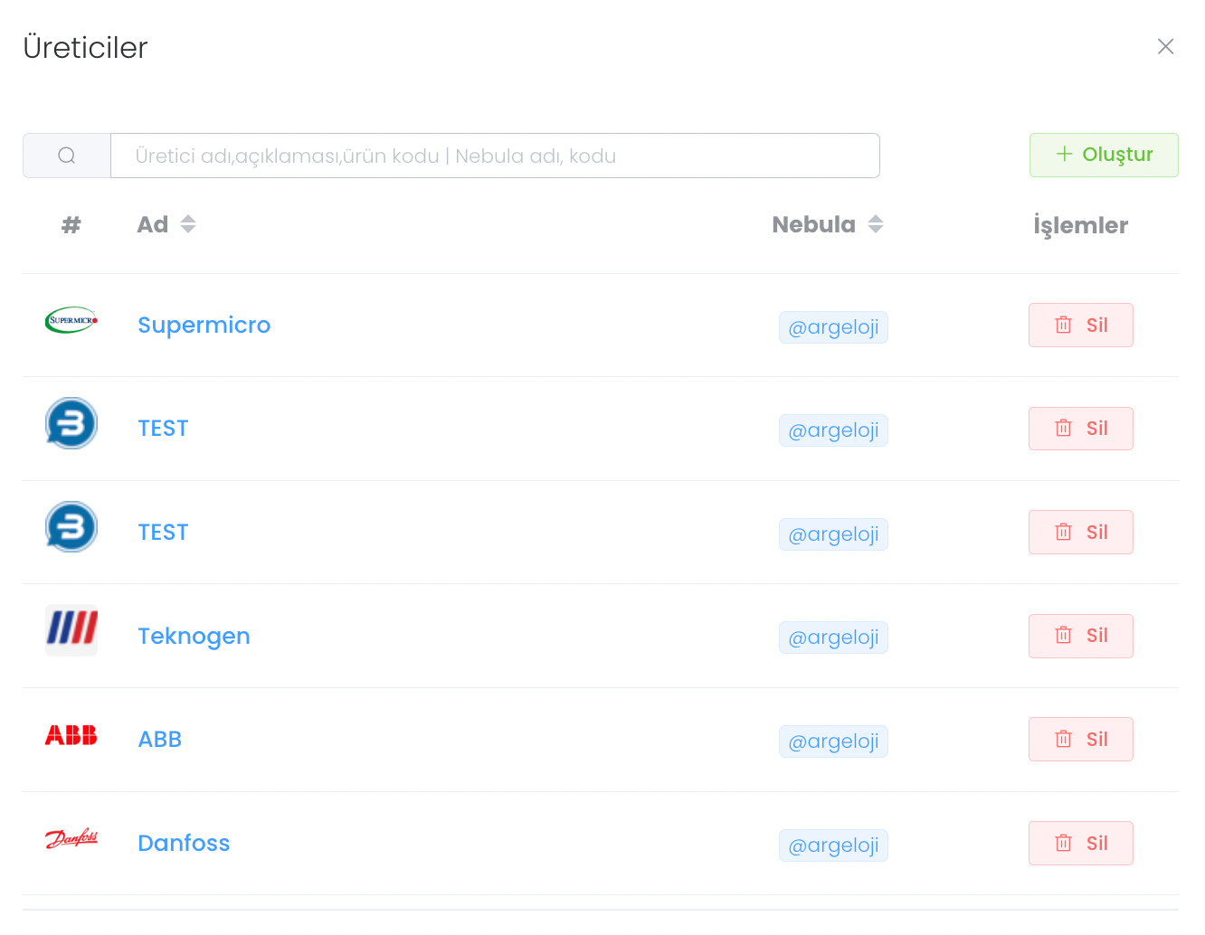Open the Teknogen manufacturer link
This screenshot has height=935, width=1205.
click(194, 637)
